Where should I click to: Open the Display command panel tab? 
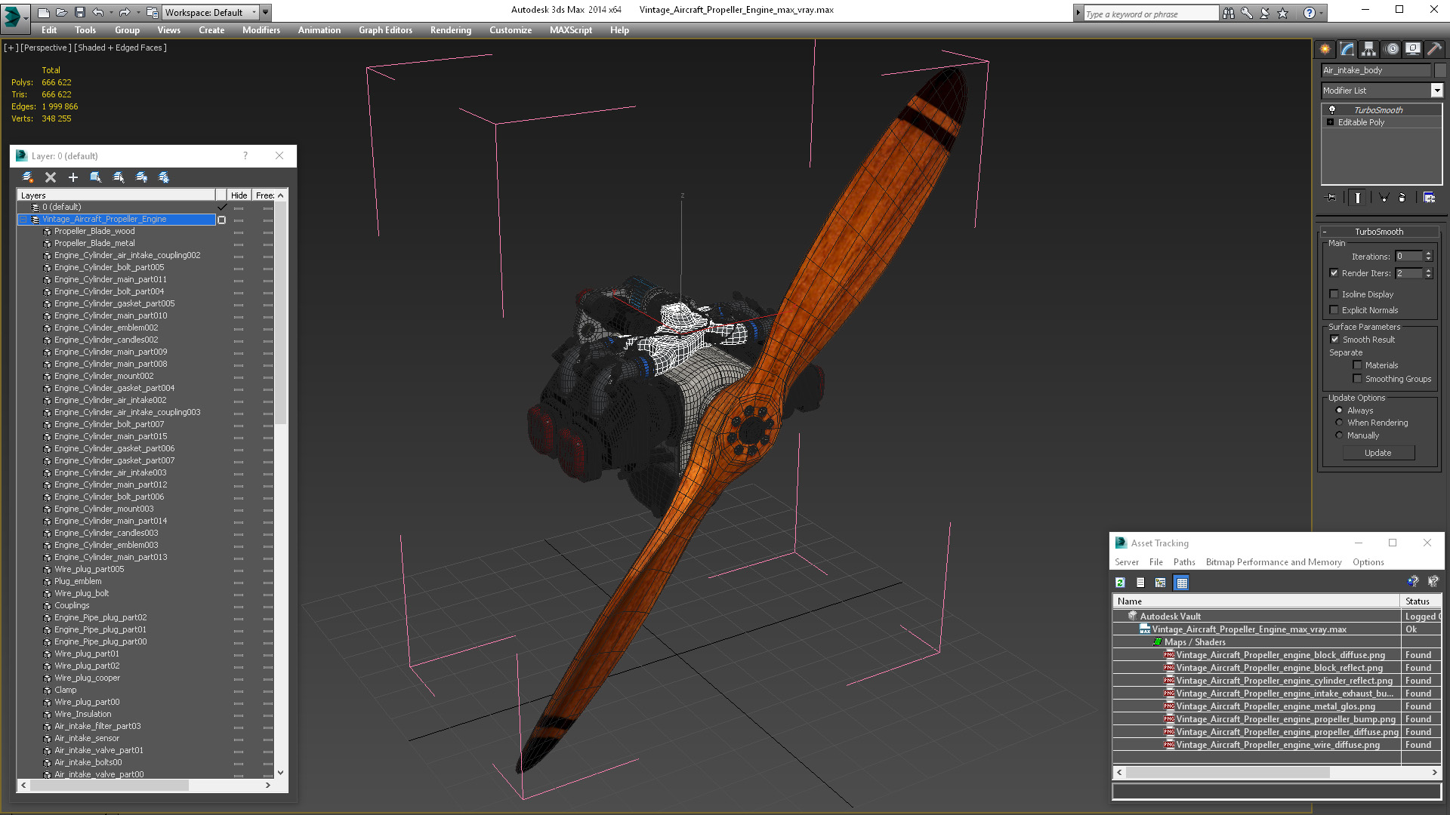click(1412, 49)
